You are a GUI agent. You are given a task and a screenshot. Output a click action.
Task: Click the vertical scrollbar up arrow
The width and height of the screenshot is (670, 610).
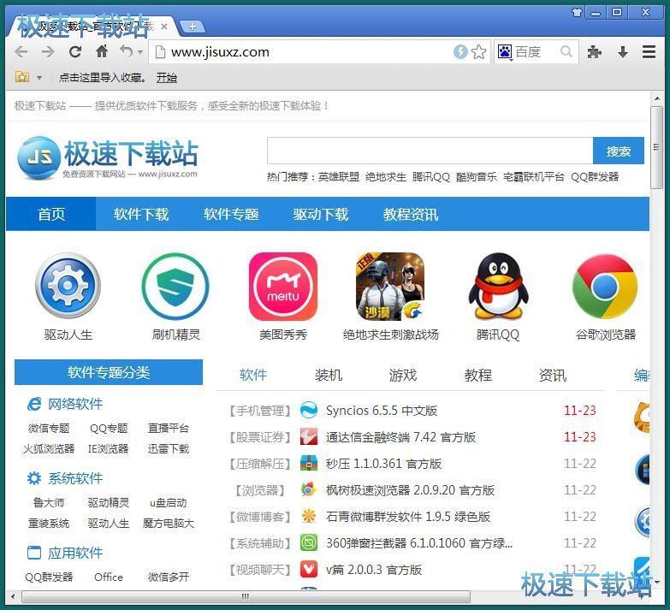pos(657,98)
